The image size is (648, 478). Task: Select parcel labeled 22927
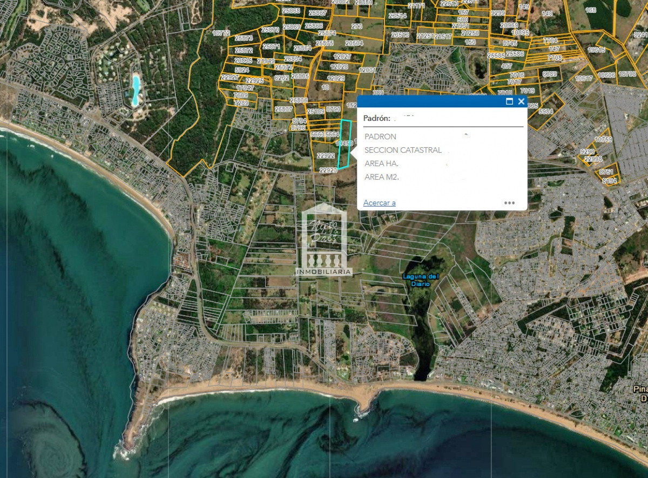(230, 77)
